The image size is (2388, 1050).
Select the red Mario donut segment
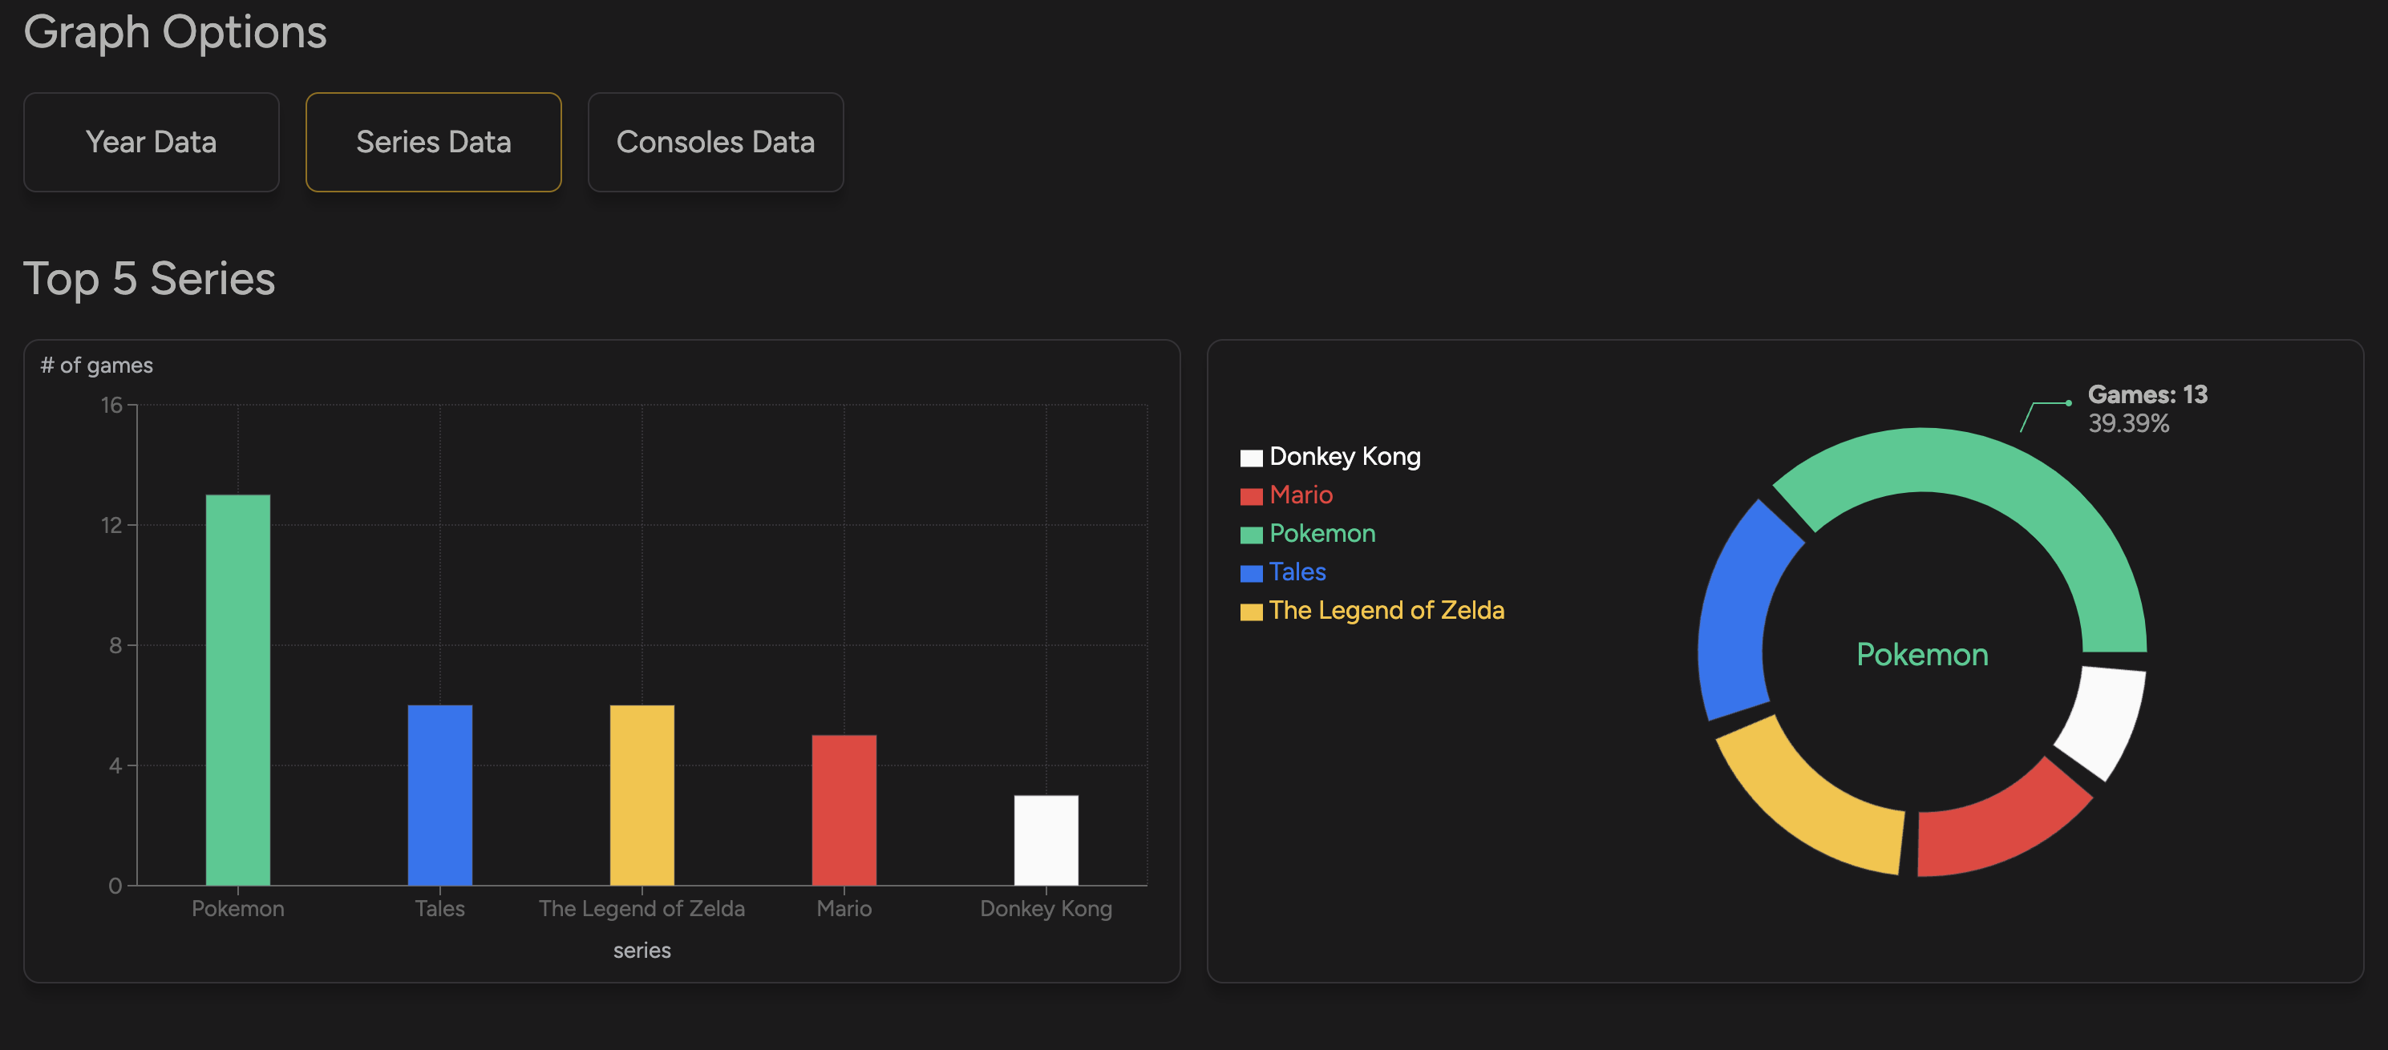(x=1997, y=825)
